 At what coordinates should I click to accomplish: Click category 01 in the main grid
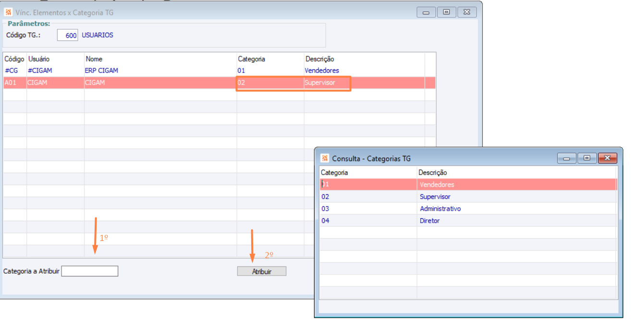point(241,71)
